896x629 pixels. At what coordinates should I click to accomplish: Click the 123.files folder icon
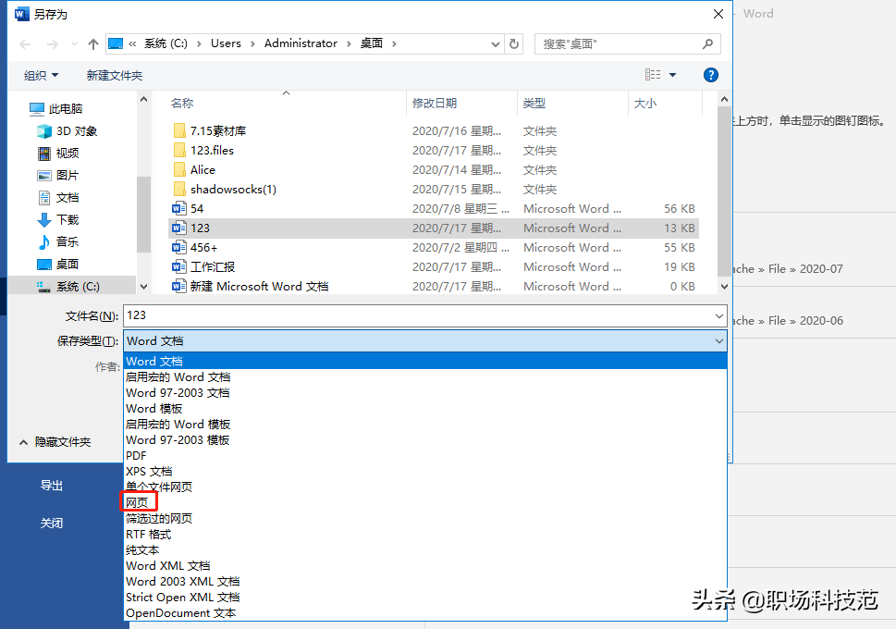[179, 151]
